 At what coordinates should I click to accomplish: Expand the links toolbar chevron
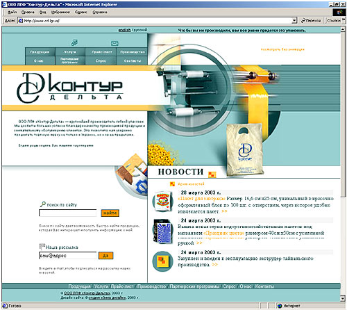(344, 20)
